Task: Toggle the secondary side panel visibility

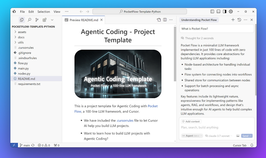Action: pyautogui.click(x=224, y=11)
